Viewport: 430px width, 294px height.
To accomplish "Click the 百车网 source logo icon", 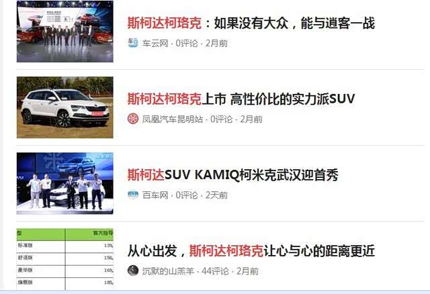I will coord(133,195).
